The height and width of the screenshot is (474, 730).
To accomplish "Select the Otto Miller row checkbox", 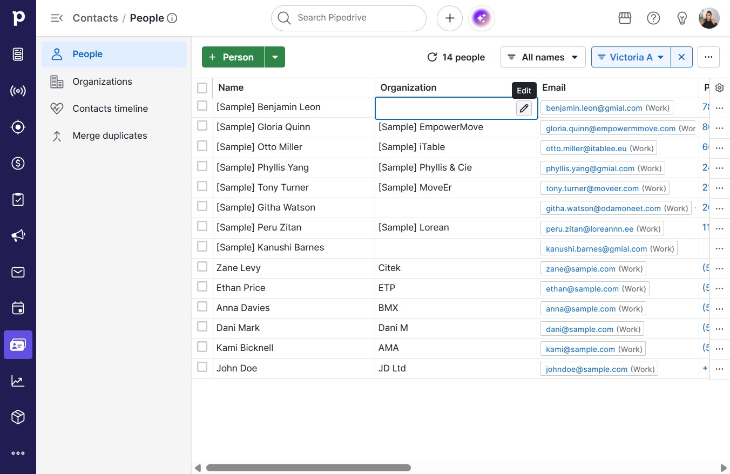I will click(202, 146).
